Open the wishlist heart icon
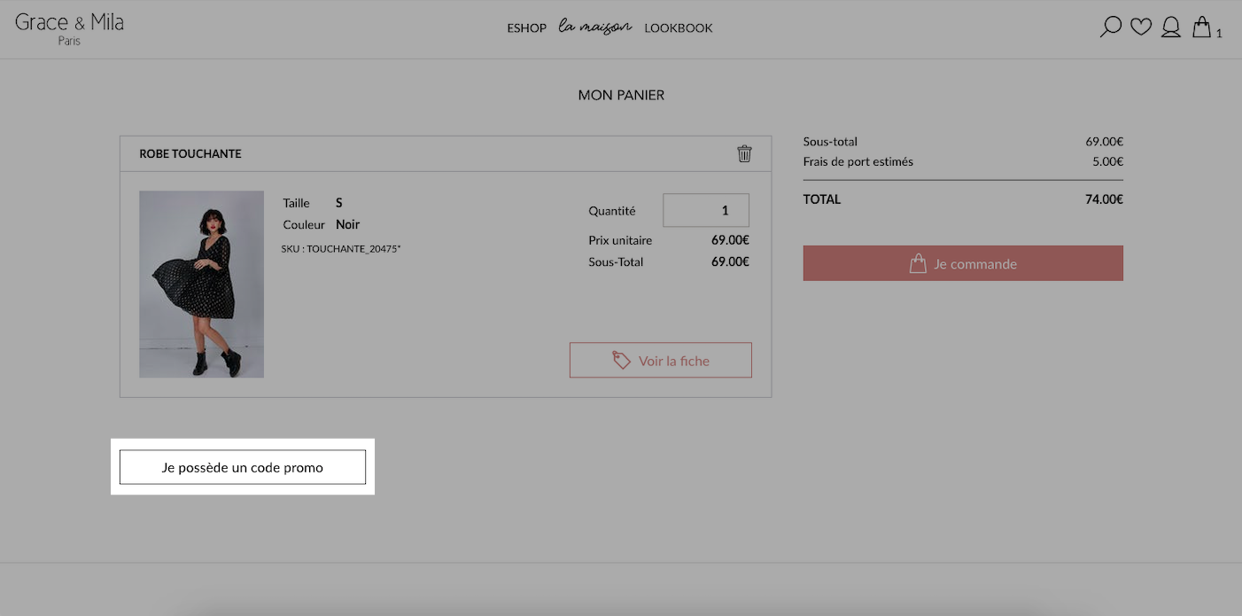The image size is (1242, 616). point(1141,27)
